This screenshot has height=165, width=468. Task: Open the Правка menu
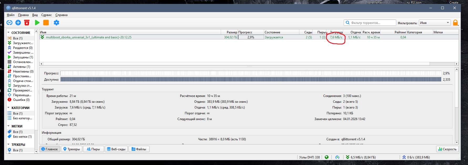point(23,15)
